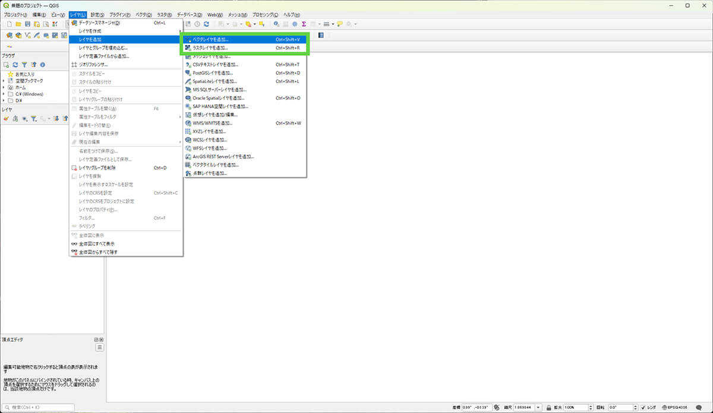Click the rotation (回転) spinner arrows
The width and height of the screenshot is (713, 413).
point(635,408)
